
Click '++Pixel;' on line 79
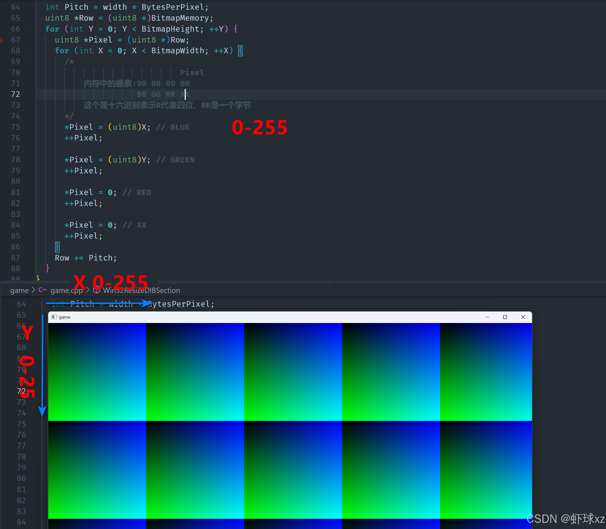tap(84, 171)
